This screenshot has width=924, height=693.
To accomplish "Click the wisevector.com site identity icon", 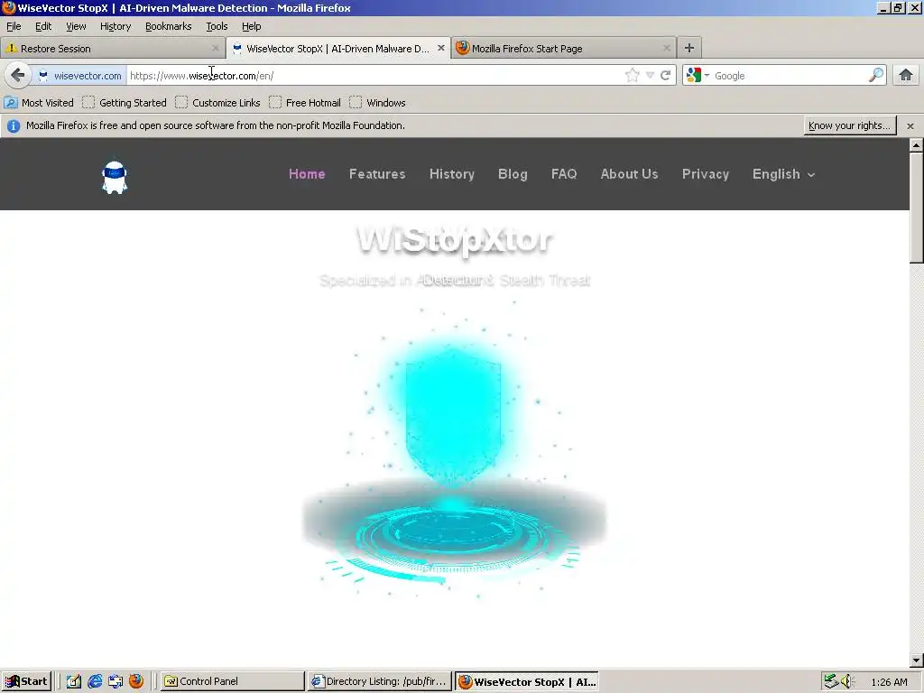I will [x=79, y=76].
